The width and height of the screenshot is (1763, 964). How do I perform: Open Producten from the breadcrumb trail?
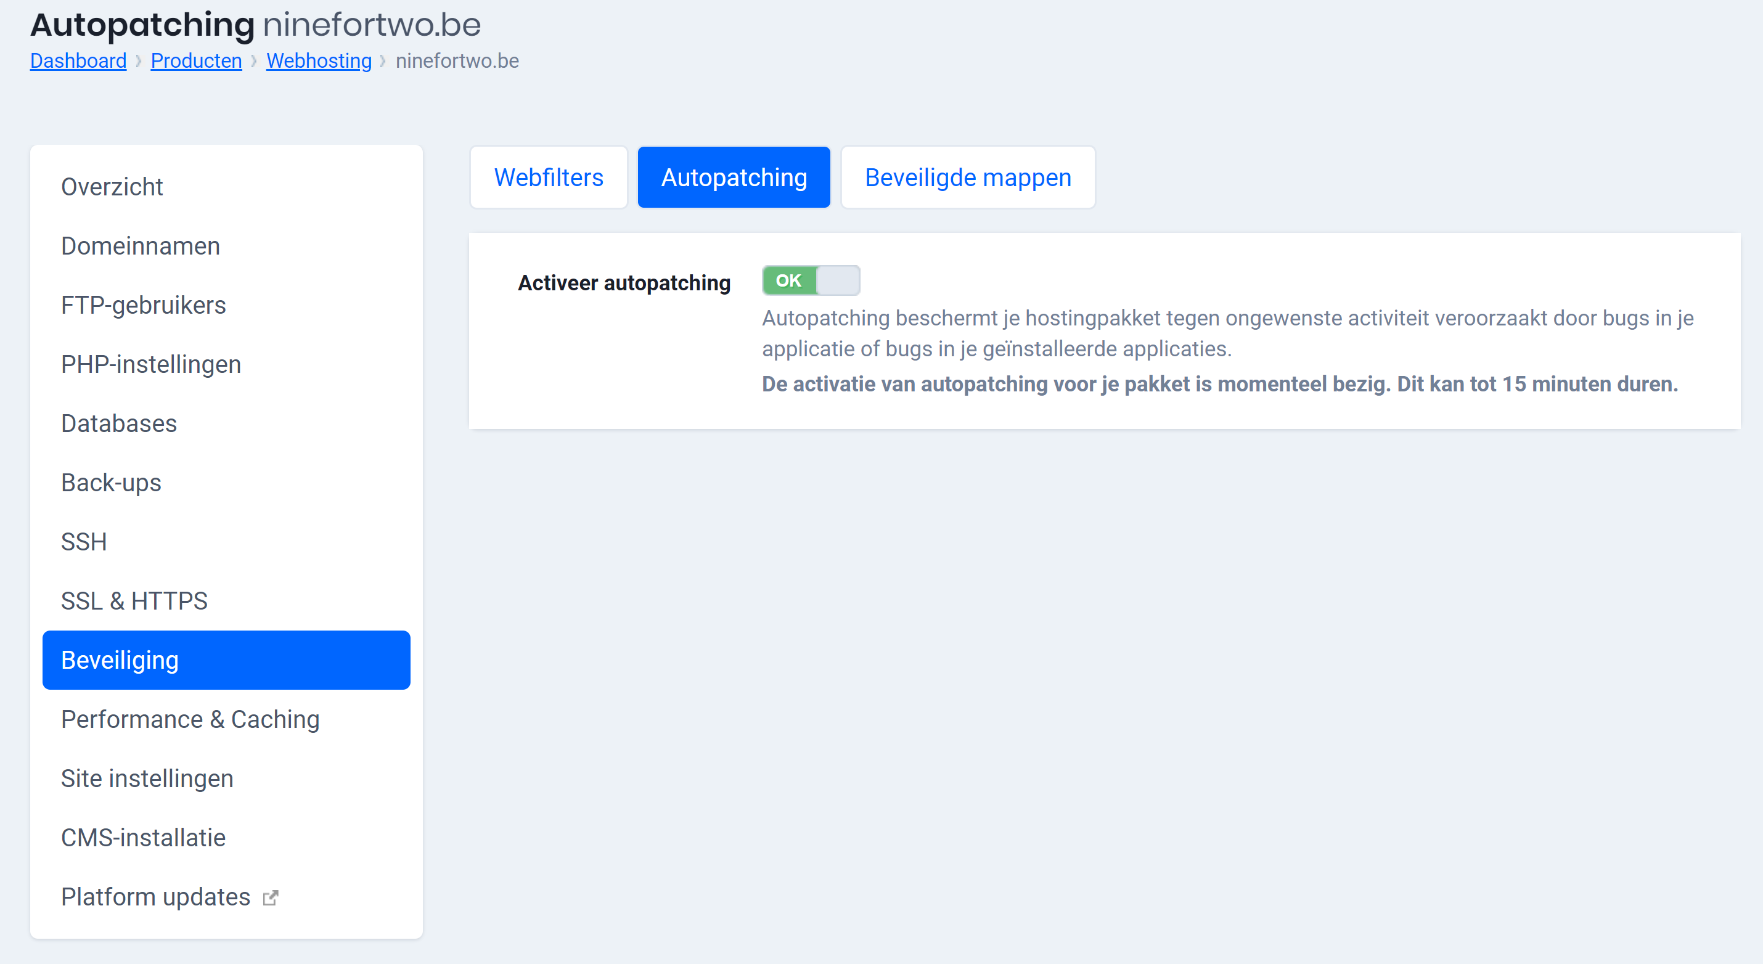[196, 60]
